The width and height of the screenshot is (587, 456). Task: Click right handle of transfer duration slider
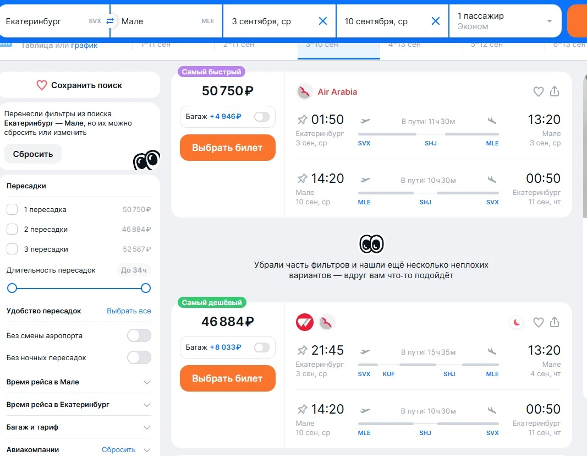146,288
